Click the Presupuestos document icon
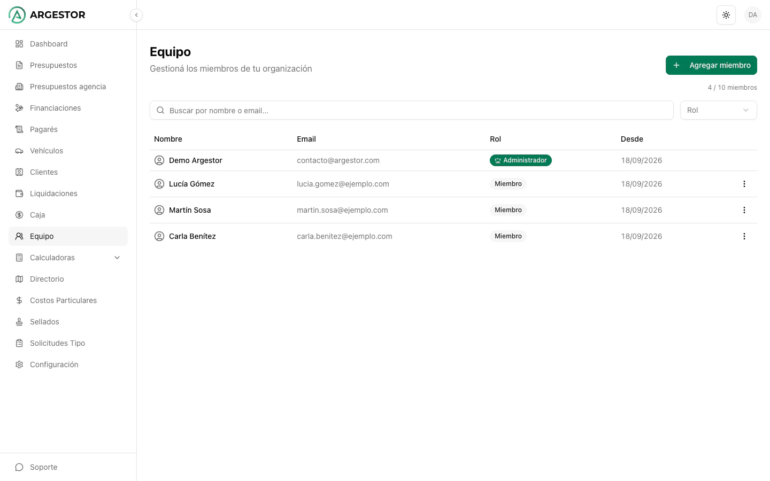 pos(19,65)
